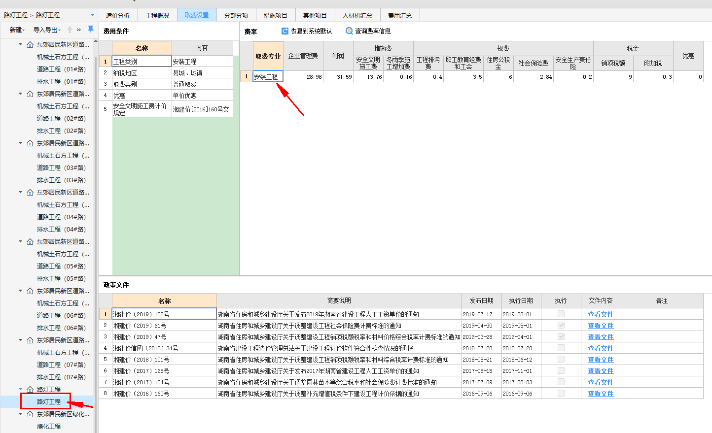This screenshot has height=433, width=712.
Task: Collapse project node containing 道路工程(01#路)
Action: pos(21,44)
